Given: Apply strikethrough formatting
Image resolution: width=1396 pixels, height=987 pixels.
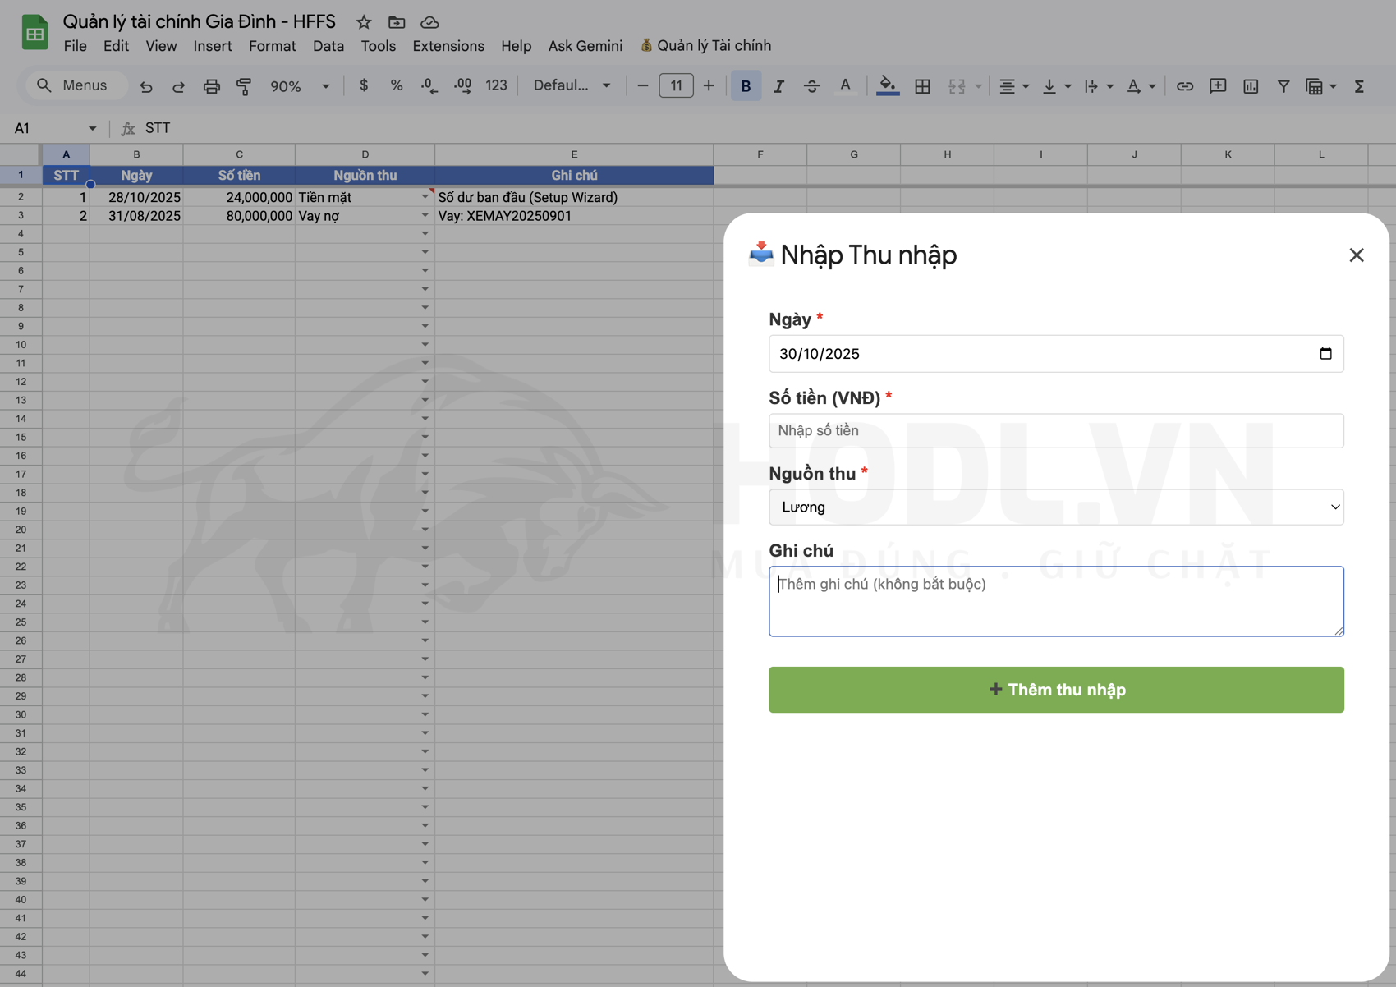Looking at the screenshot, I should click(x=811, y=85).
